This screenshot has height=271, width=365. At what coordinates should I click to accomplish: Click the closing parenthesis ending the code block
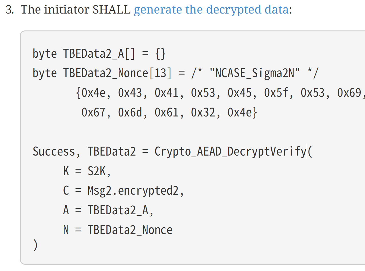point(35,245)
